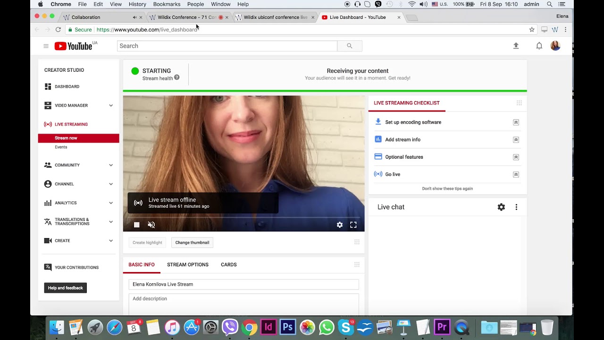Viewport: 604px width, 340px height.
Task: Grab the checklist panel drag handle
Action: 519,103
